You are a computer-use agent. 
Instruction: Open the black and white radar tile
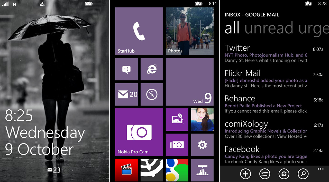click(152, 170)
